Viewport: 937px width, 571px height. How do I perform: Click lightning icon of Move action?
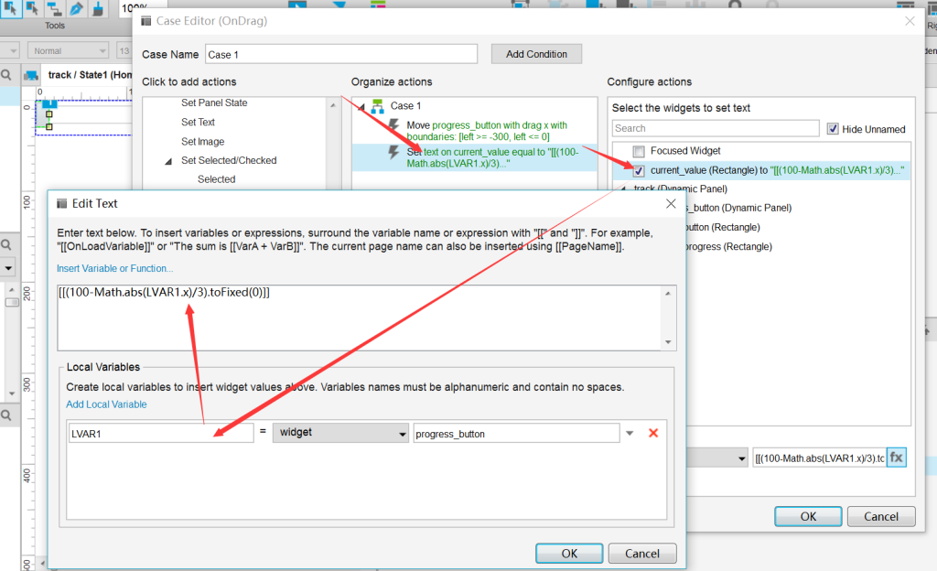point(393,125)
